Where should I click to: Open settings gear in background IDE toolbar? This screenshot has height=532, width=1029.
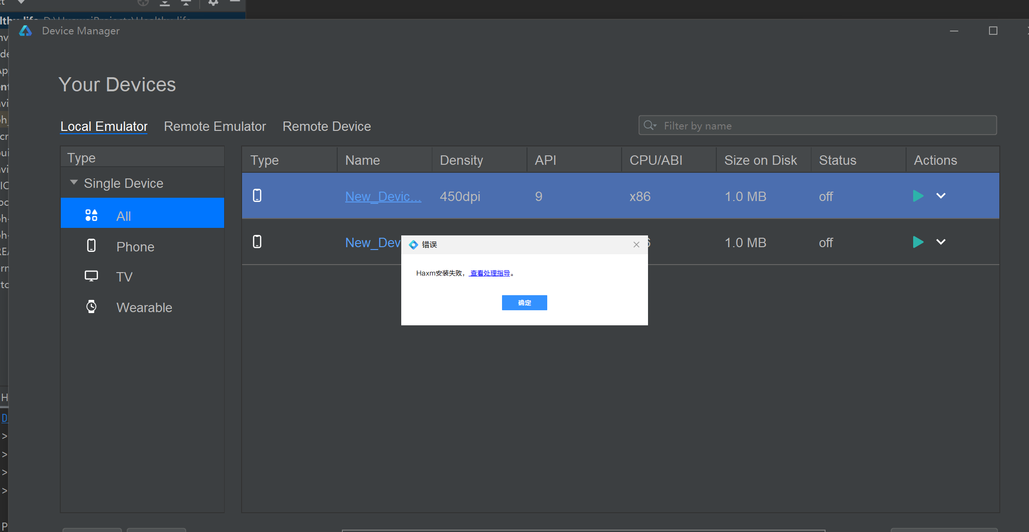tap(213, 3)
